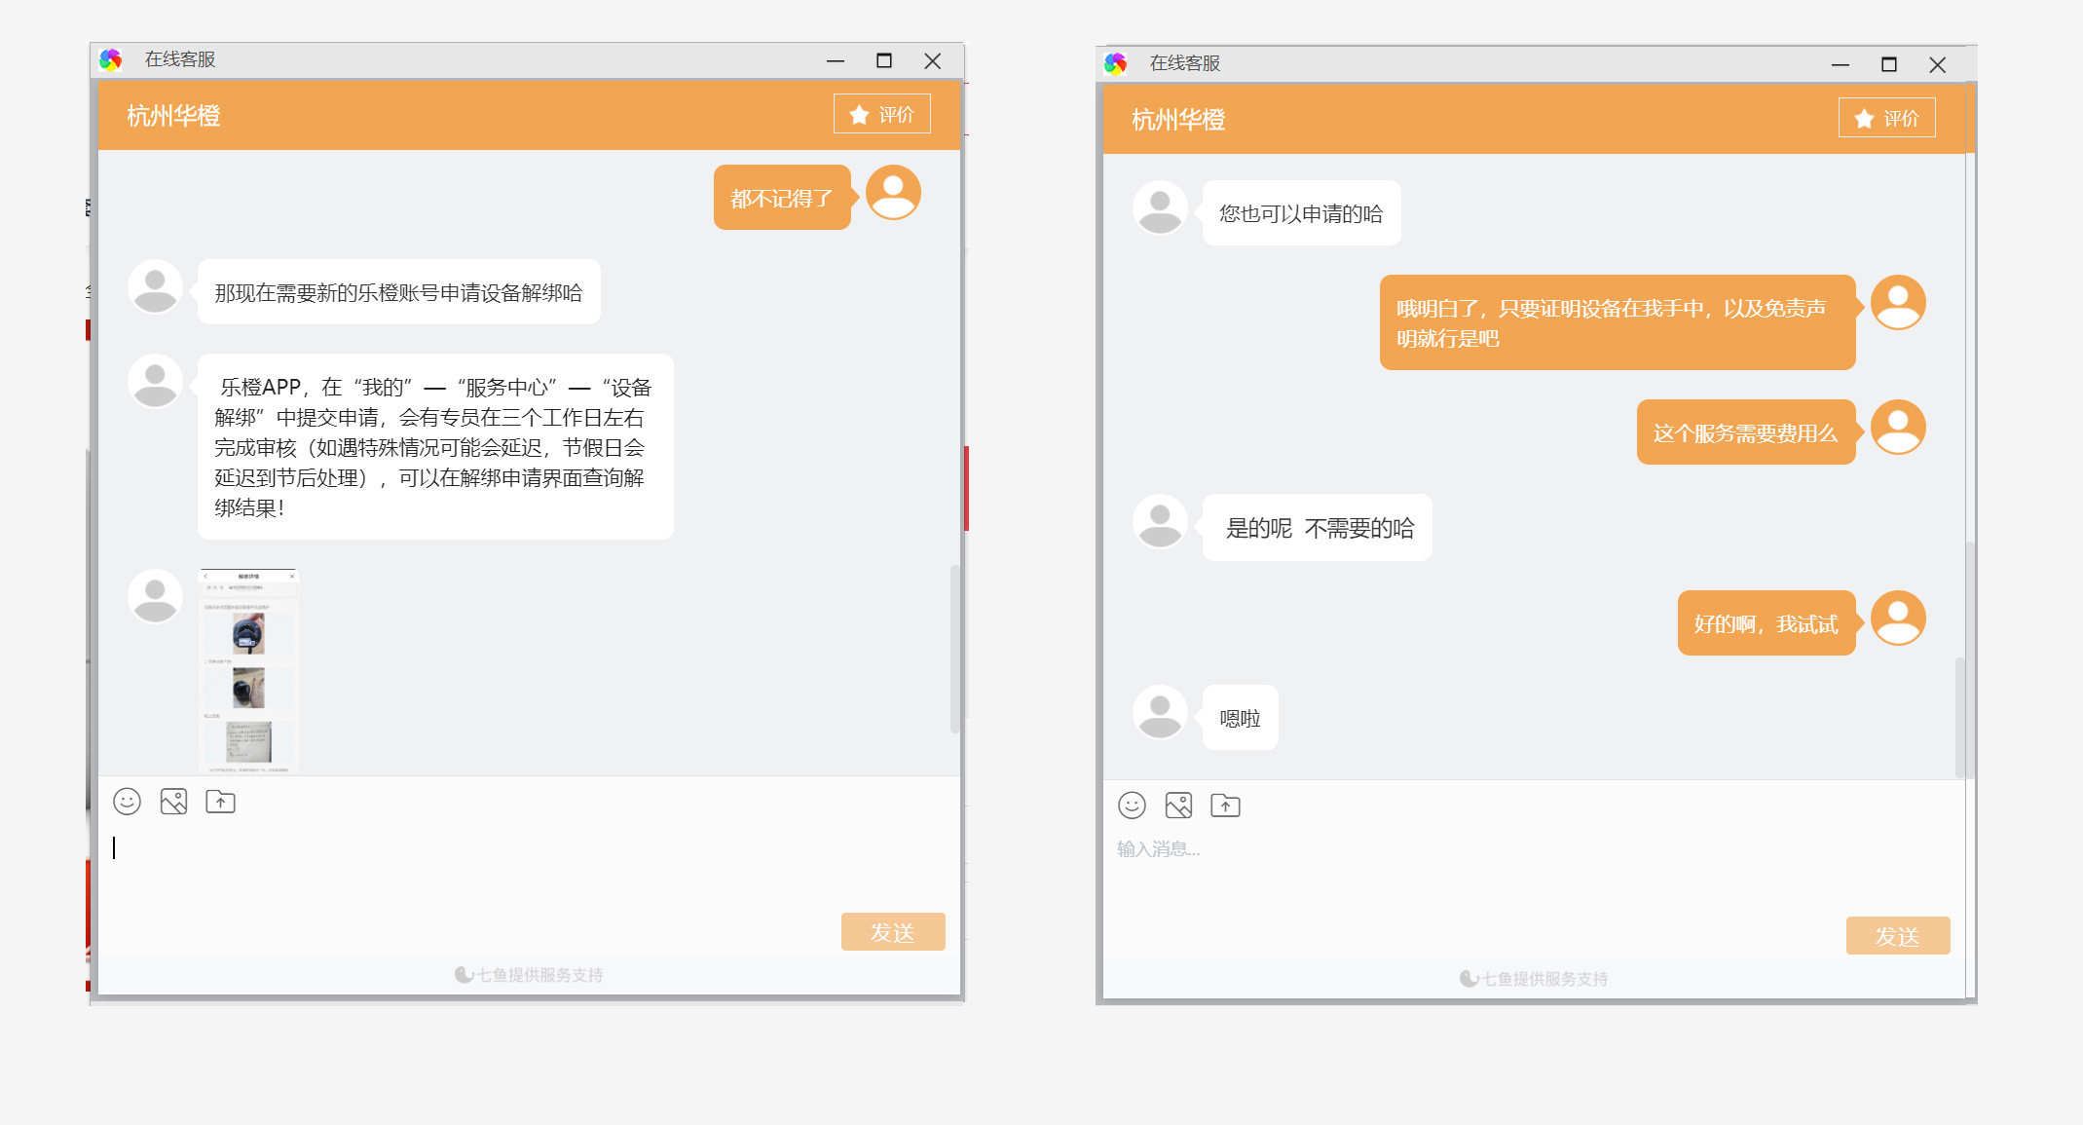Image resolution: width=2083 pixels, height=1125 pixels.
Task: Click 七鱼提供服务支持 footer in left window
Action: (x=529, y=975)
